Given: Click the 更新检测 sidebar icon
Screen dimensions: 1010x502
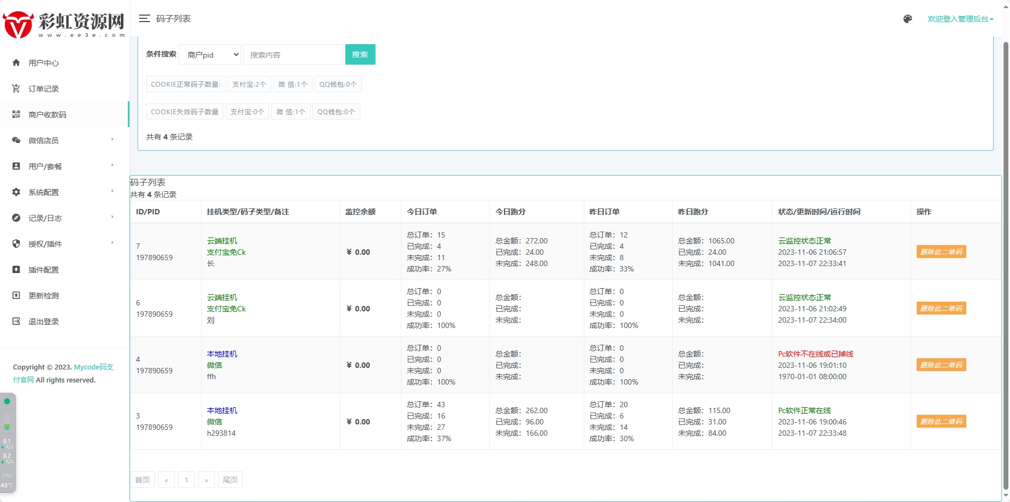Looking at the screenshot, I should [16, 296].
